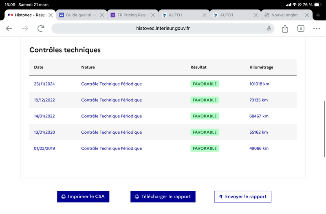Tap the histovec.interieur.gouv.fr address bar
The height and width of the screenshot is (214, 326).
click(163, 29)
